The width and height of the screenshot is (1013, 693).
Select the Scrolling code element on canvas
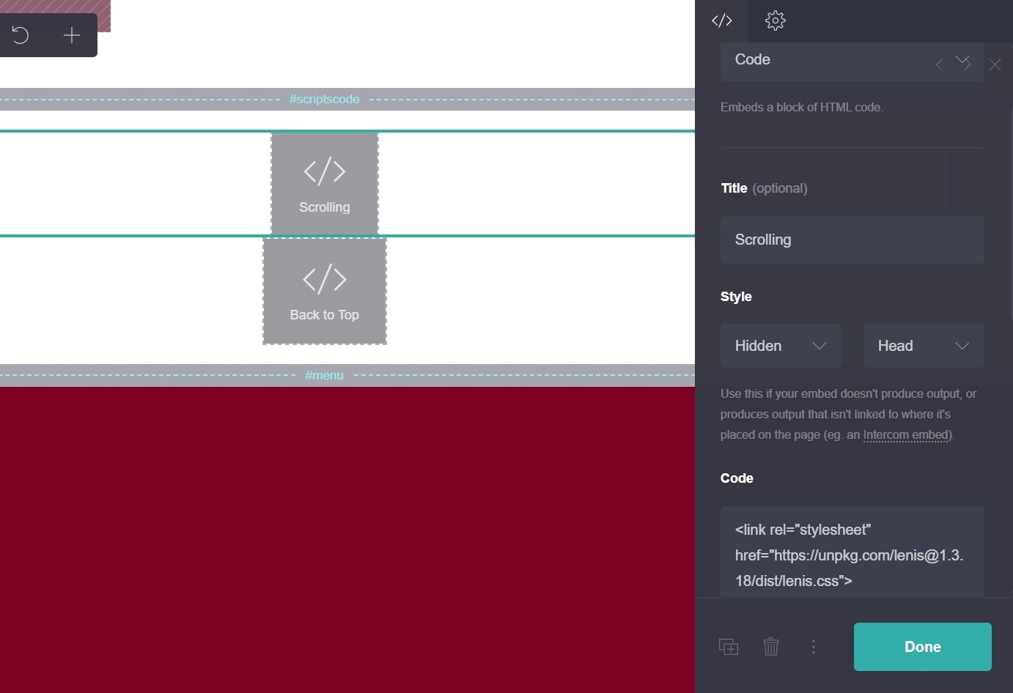pyautogui.click(x=325, y=184)
